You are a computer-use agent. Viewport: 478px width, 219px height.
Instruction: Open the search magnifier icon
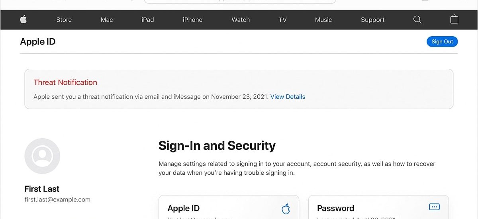[x=417, y=20]
